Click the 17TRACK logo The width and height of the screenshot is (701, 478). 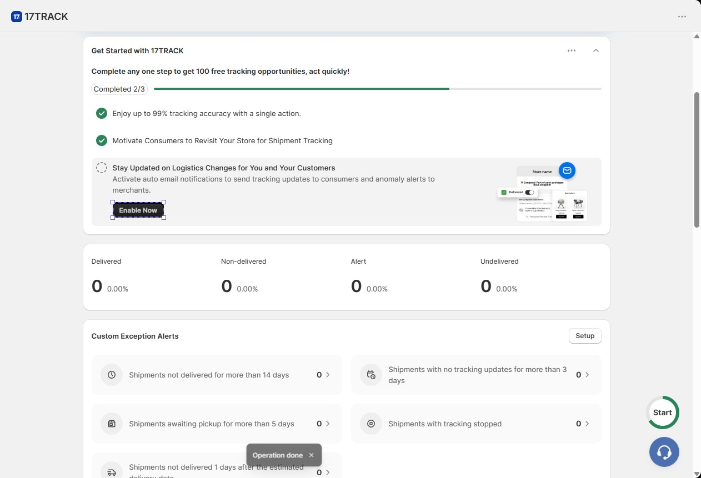pyautogui.click(x=39, y=17)
